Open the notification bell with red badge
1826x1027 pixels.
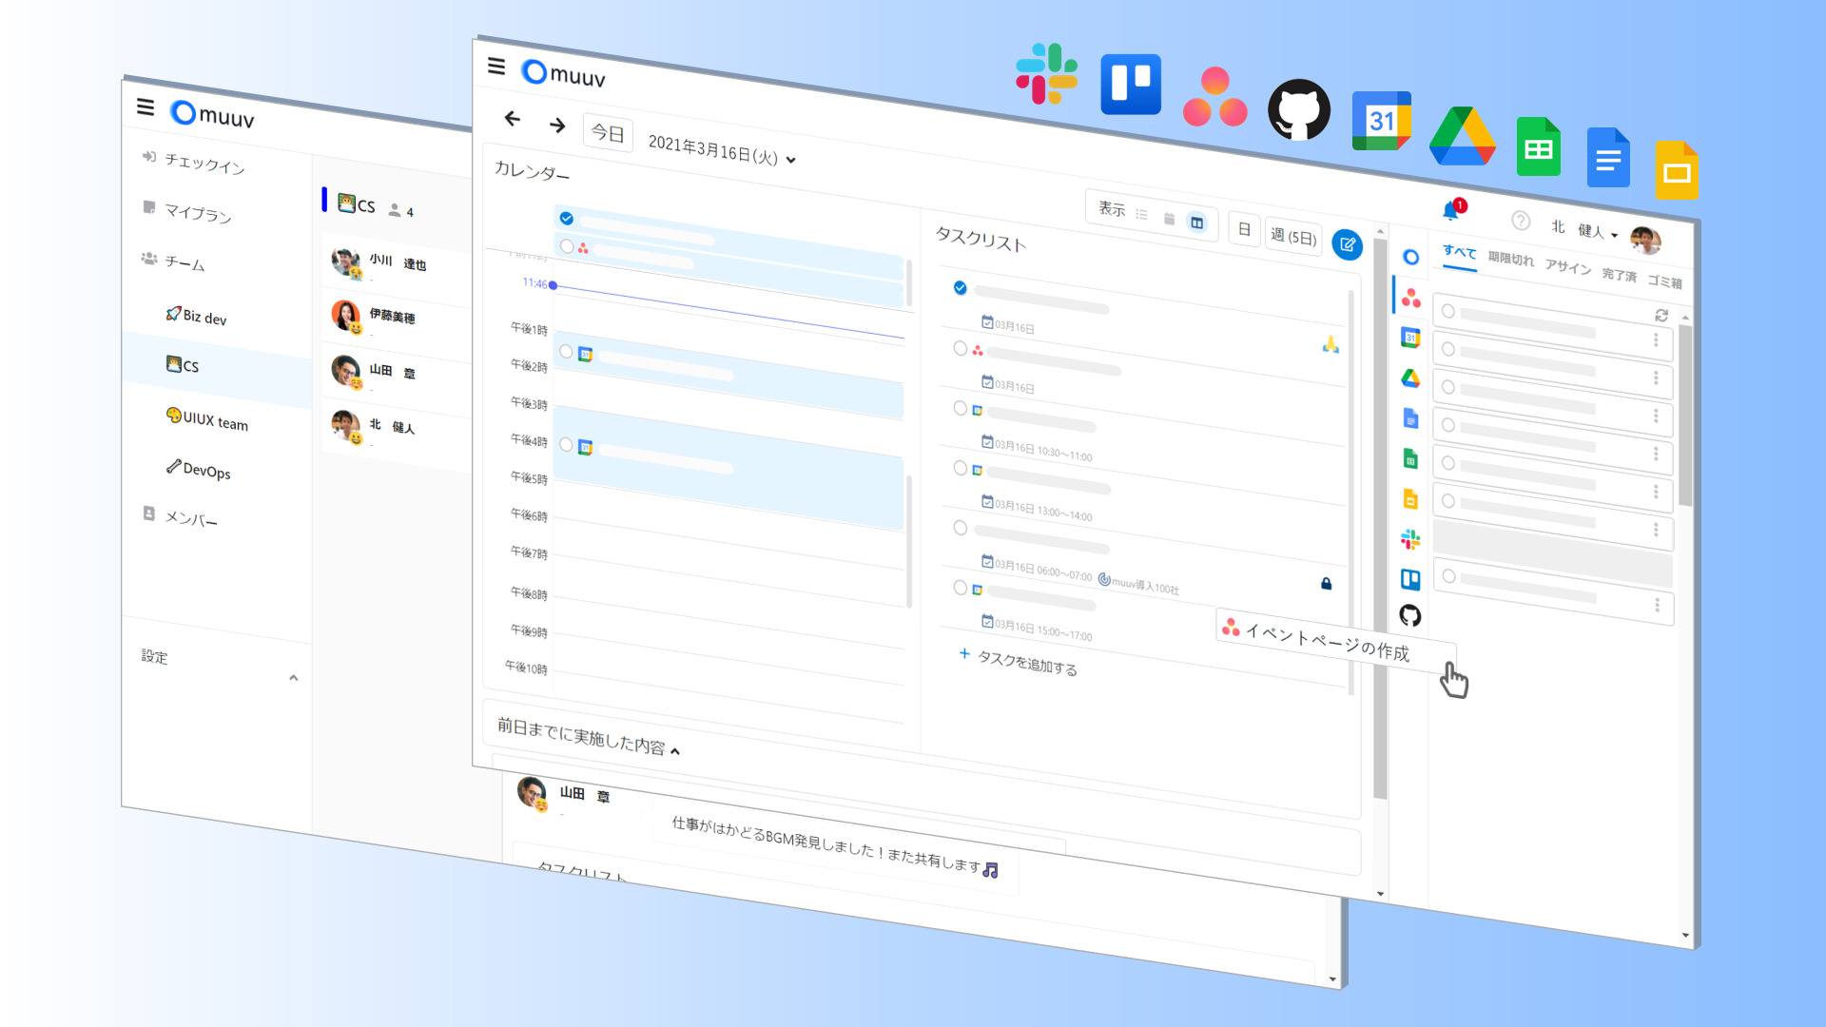1452,209
